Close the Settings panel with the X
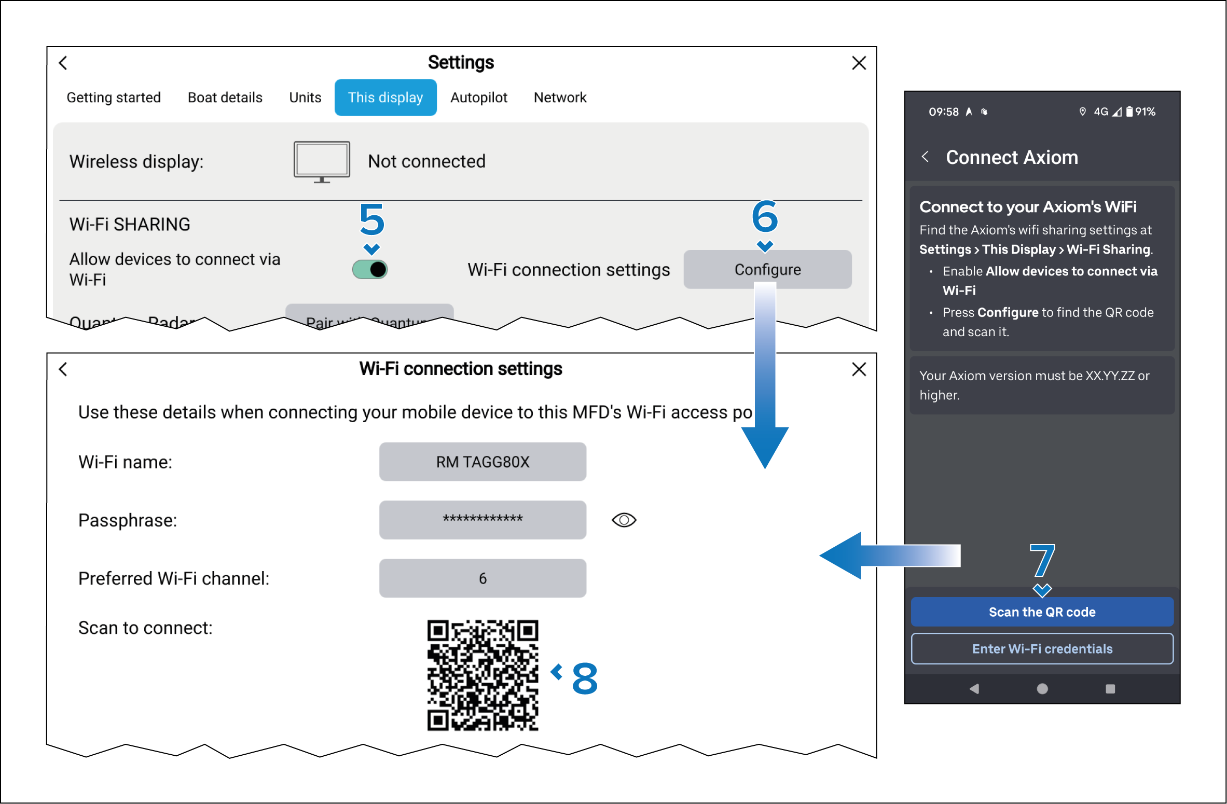This screenshot has height=804, width=1227. pos(859,63)
